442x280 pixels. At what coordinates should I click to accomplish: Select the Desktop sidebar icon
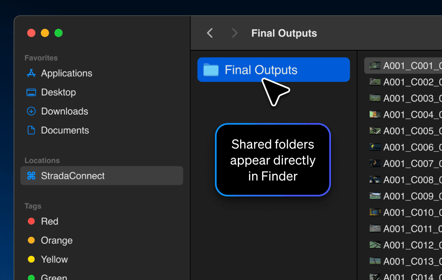[x=31, y=92]
